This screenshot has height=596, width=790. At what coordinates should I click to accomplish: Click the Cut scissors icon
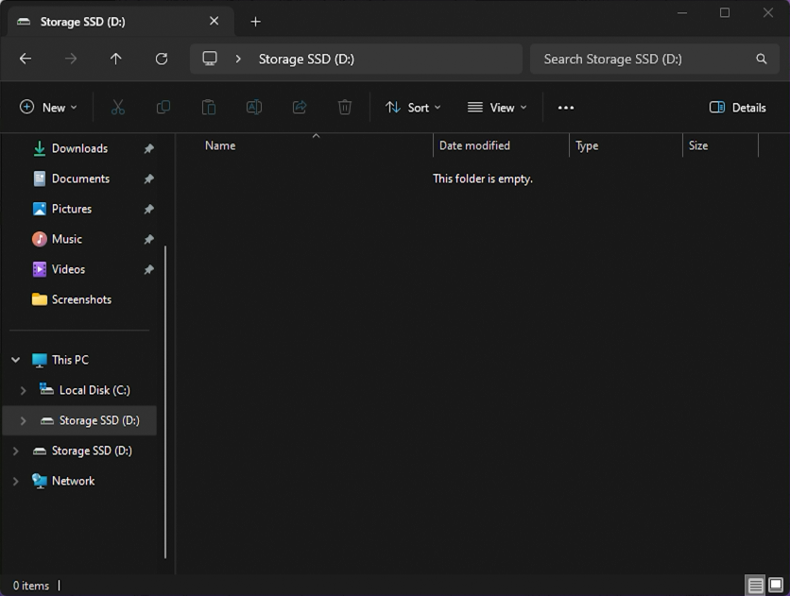[118, 108]
